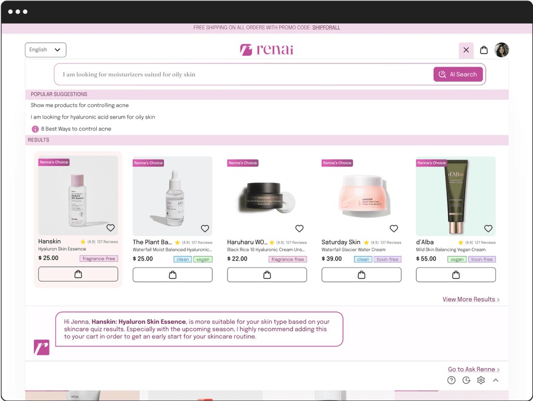Open the settings gear icon
This screenshot has height=401, width=533.
click(x=481, y=380)
